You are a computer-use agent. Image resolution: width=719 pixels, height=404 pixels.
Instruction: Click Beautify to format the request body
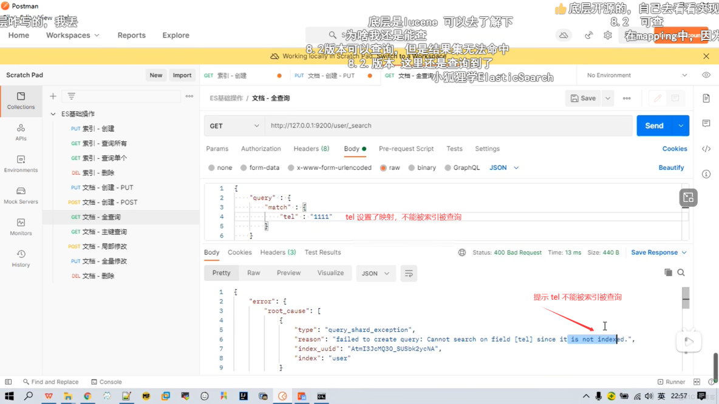(671, 167)
